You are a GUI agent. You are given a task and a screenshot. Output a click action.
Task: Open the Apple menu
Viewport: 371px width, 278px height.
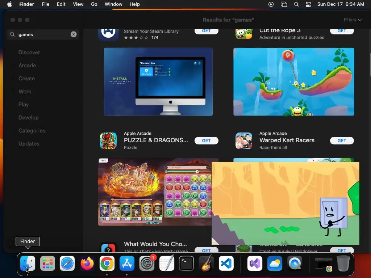pyautogui.click(x=9, y=4)
